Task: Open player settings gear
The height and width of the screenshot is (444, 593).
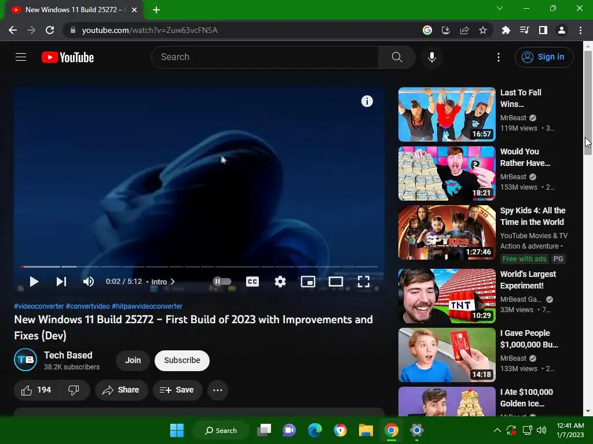Action: coord(280,282)
